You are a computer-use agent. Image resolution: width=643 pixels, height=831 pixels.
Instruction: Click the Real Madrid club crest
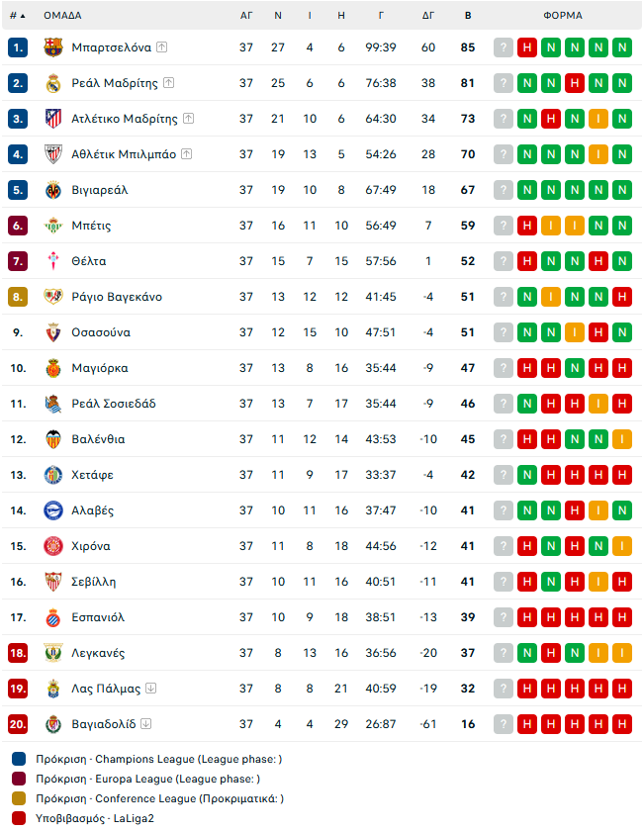(53, 83)
